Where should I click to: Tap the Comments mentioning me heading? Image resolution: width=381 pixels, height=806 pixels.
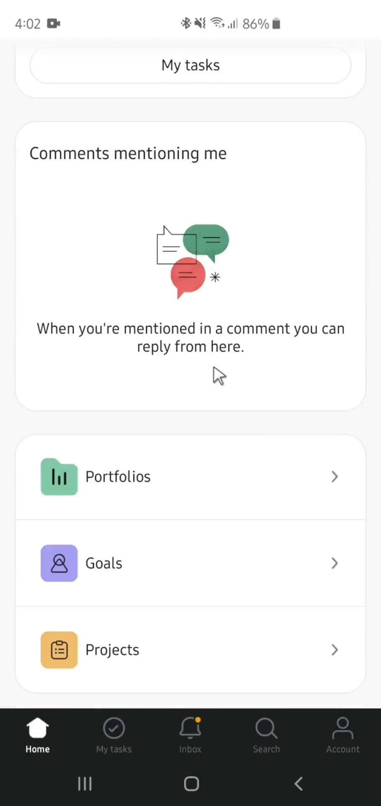128,154
